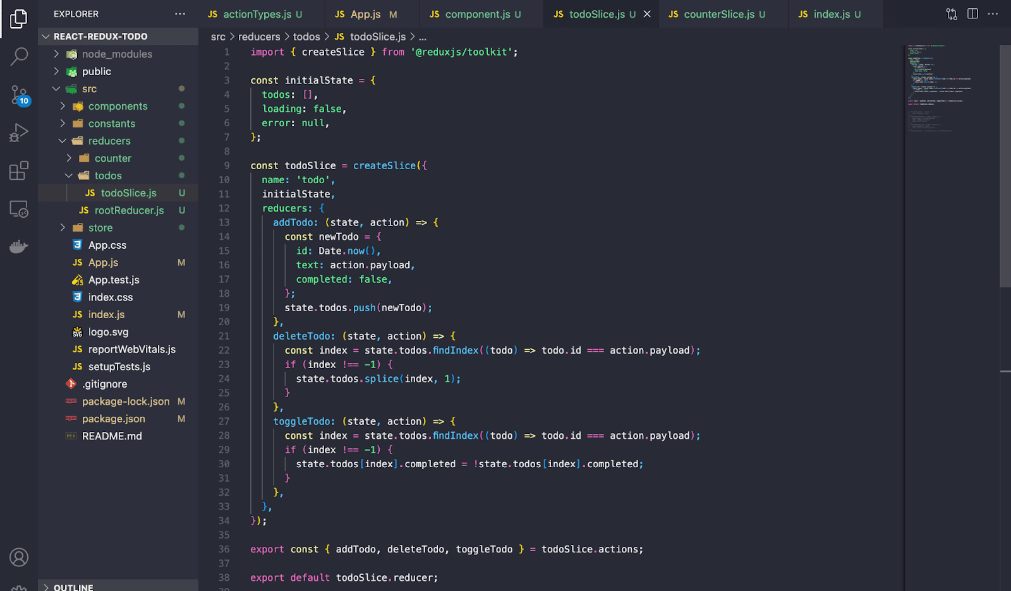Collapse the REACT-REDUX-TODO project section
Screen dimensions: 1011x591
[118, 37]
